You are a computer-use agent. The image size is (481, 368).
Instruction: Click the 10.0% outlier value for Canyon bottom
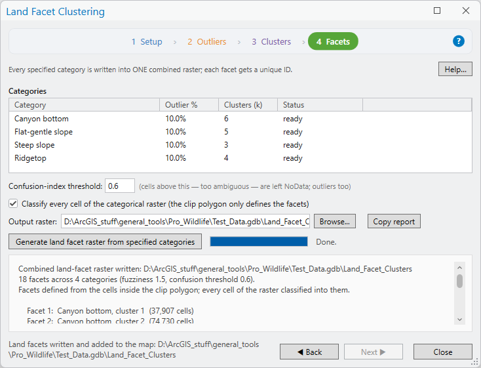[176, 119]
